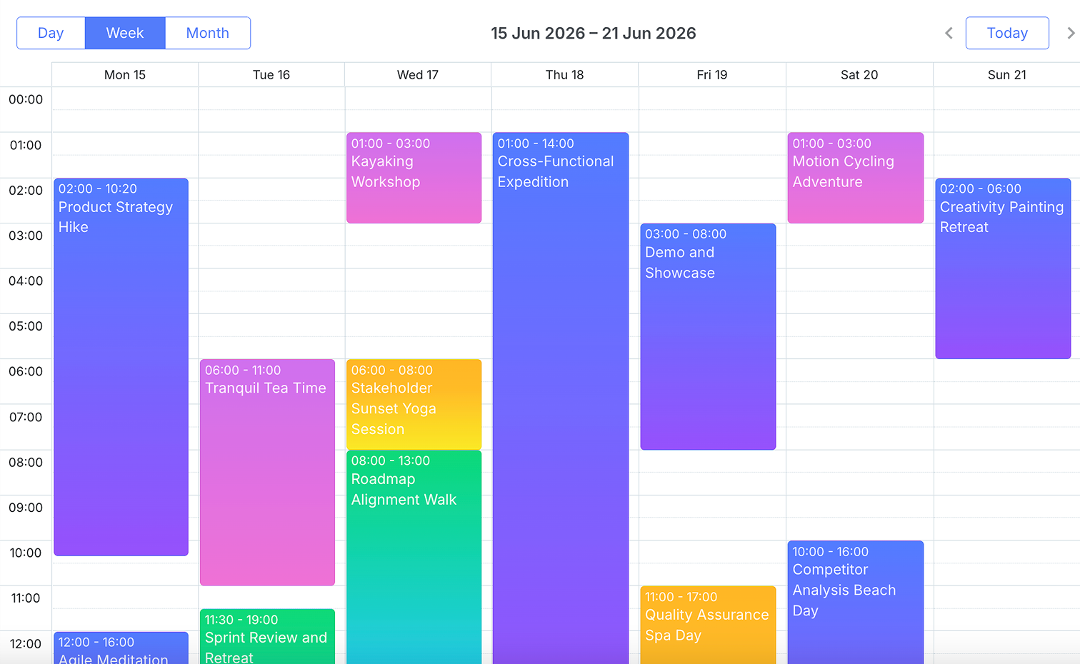
Task: Open the Kayaking Workshop event
Action: click(x=414, y=178)
